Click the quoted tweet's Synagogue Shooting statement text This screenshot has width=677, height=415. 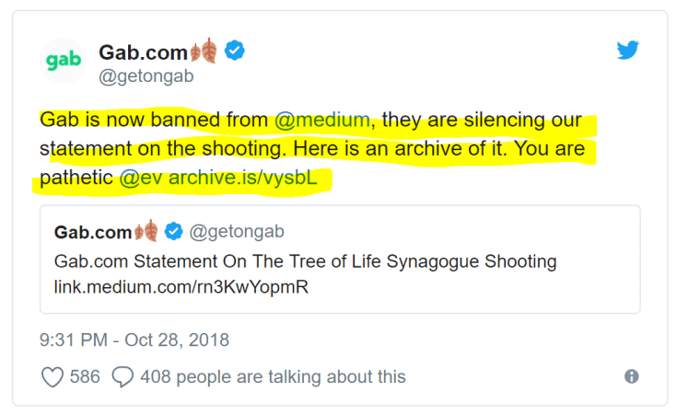(x=305, y=260)
